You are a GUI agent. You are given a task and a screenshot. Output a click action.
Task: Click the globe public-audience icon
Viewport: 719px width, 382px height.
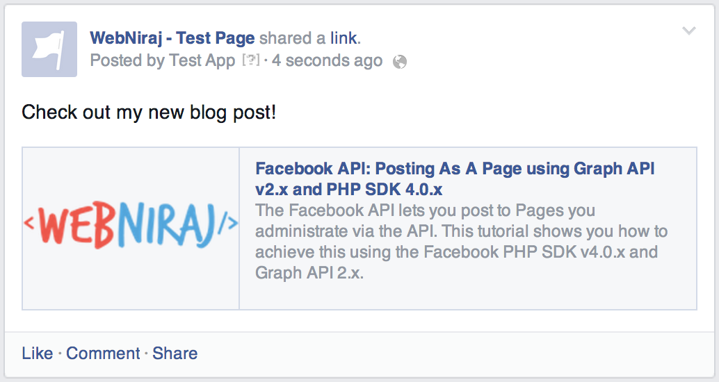400,61
